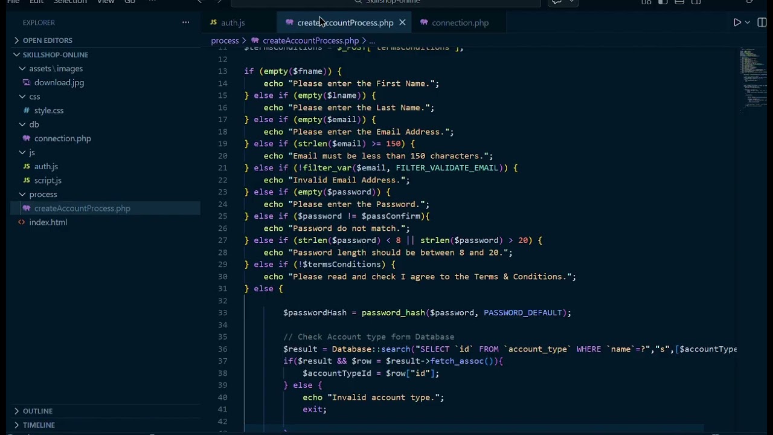Close the createAccountProcess.php tab
773x435 pixels.
tap(402, 22)
